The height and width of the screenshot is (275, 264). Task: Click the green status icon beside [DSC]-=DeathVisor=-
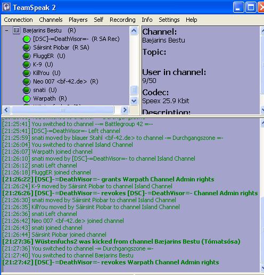pyautogui.click(x=27, y=39)
